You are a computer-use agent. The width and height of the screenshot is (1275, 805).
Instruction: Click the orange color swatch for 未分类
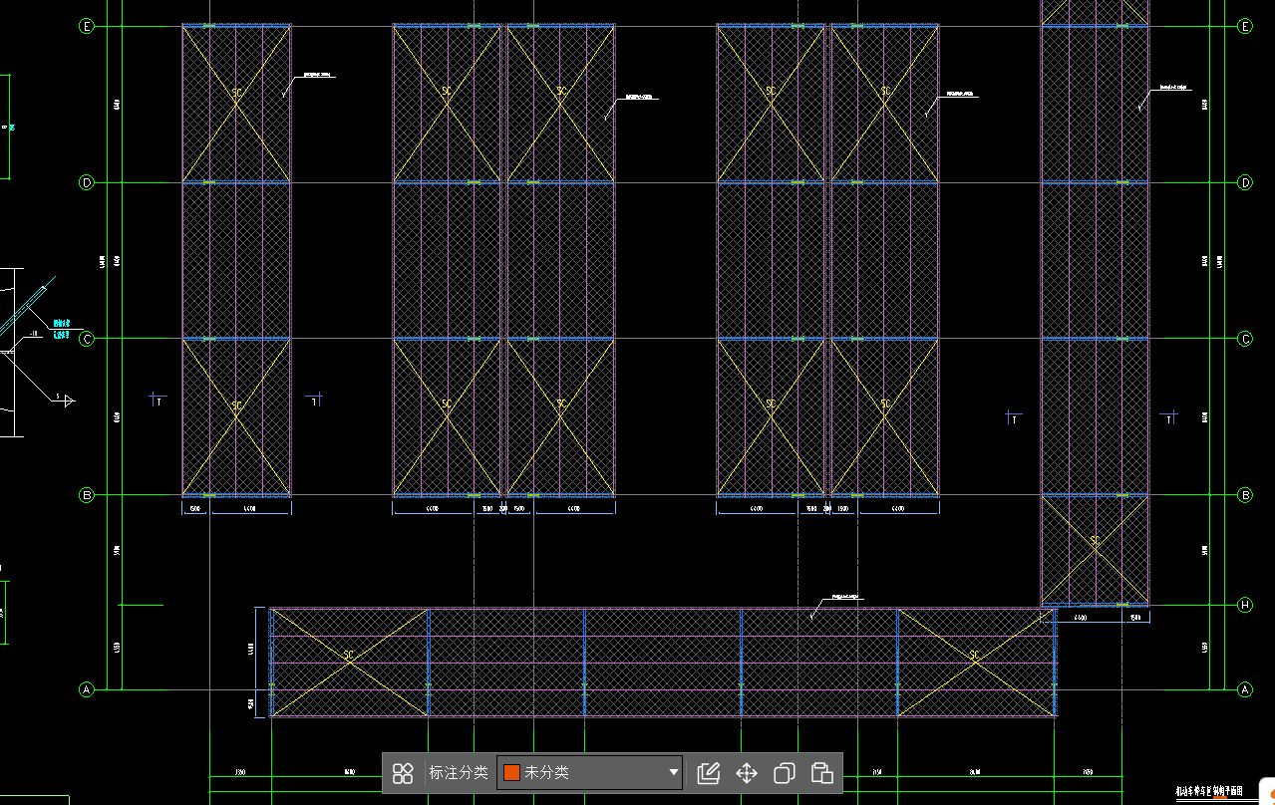click(511, 773)
